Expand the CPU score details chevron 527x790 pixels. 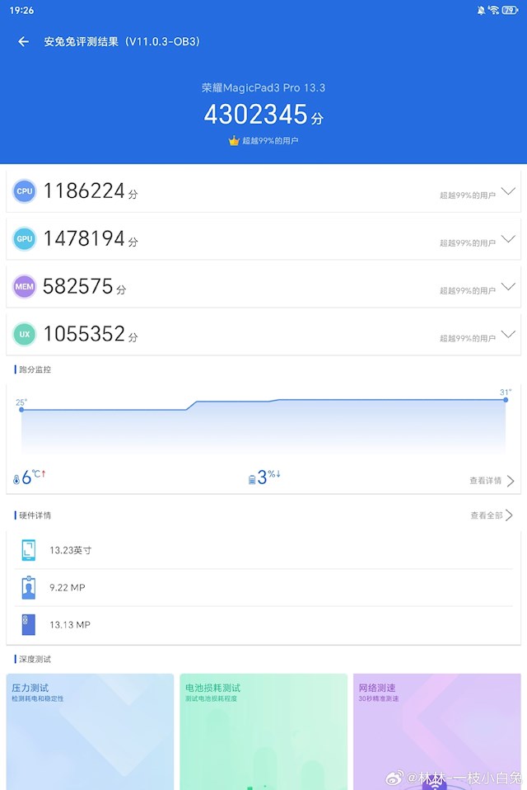(x=508, y=191)
